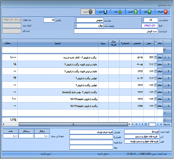Click حذف delete button in row ۶

click(160, 92)
